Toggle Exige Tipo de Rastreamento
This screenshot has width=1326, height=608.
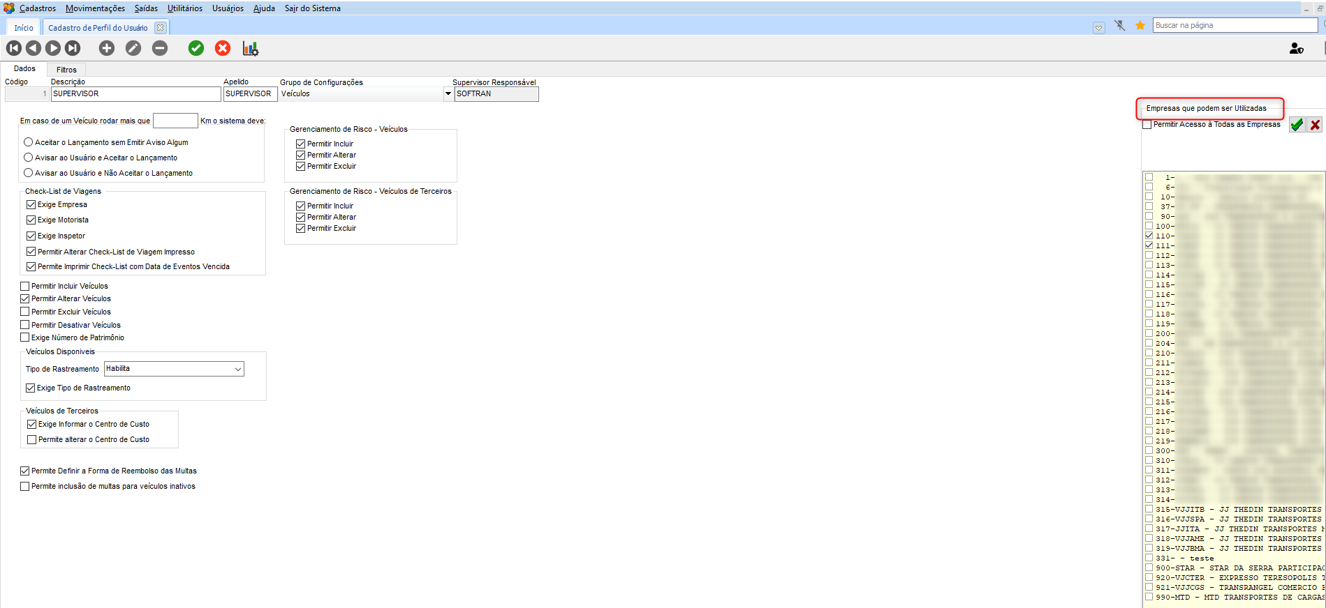click(x=30, y=388)
